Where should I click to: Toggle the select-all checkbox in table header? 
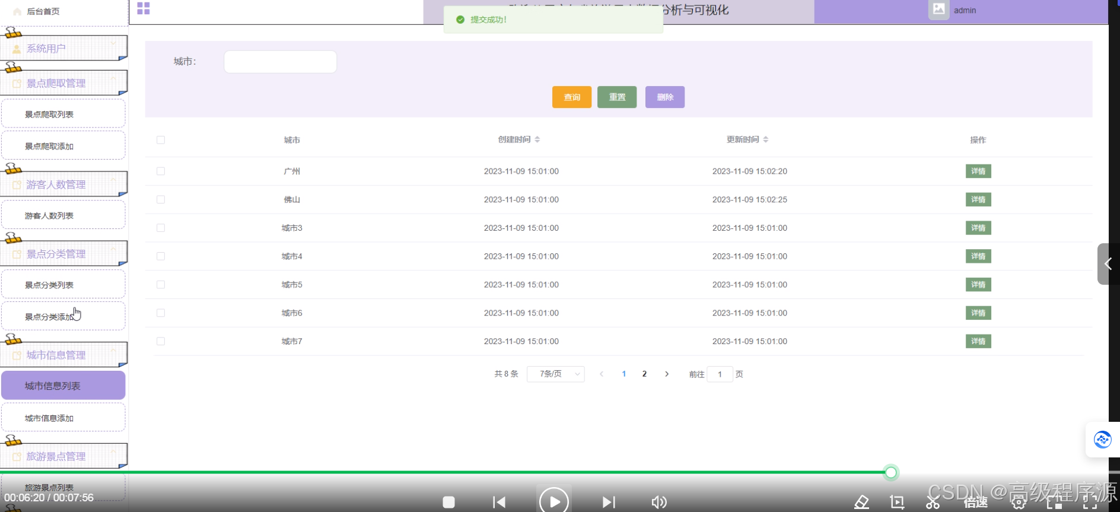(161, 140)
